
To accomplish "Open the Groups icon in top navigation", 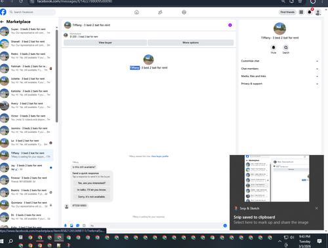I will click(x=184, y=12).
